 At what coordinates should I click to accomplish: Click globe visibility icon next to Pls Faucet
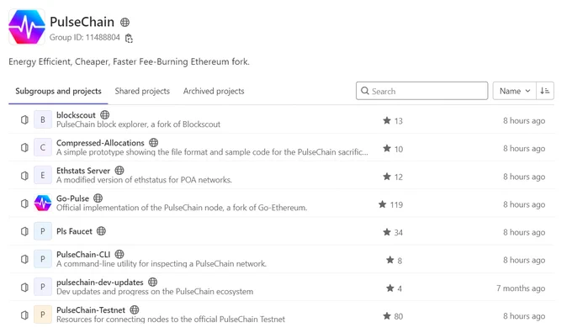coord(101,231)
